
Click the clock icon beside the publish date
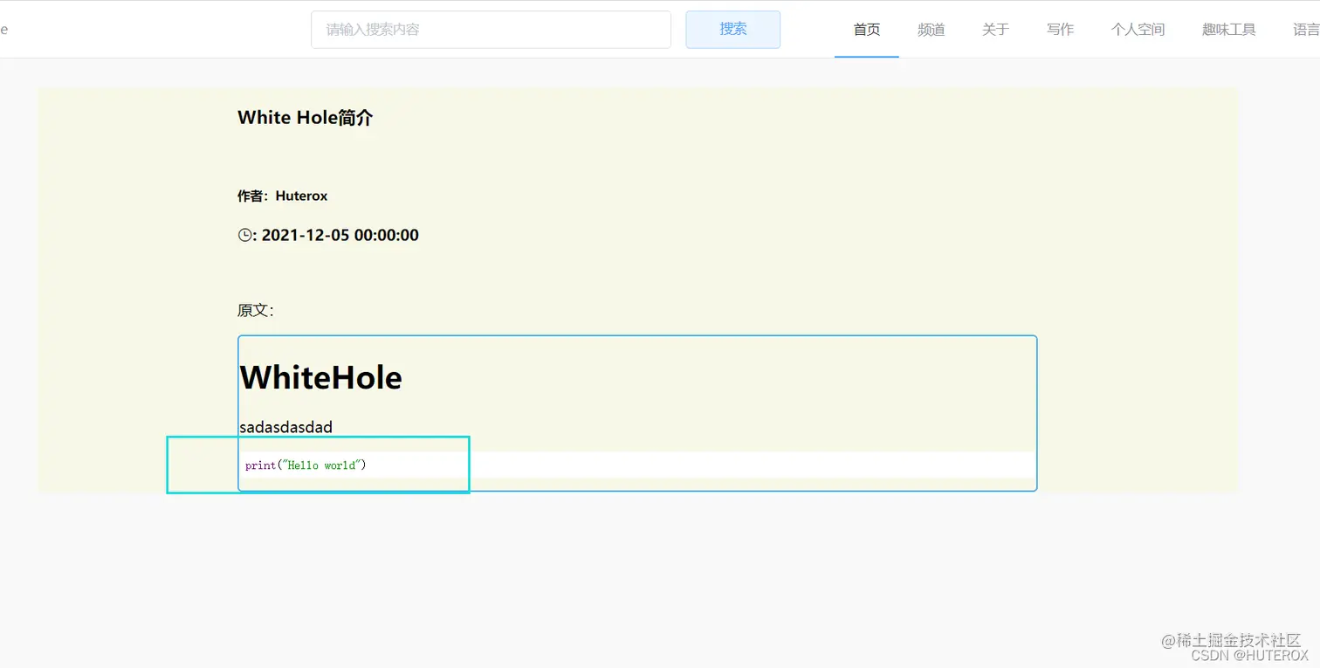tap(244, 234)
